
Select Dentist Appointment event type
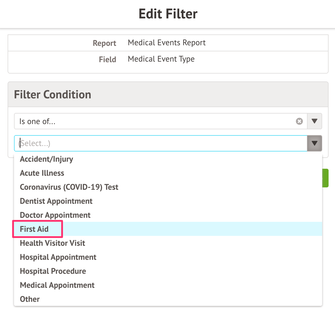pyautogui.click(x=56, y=201)
